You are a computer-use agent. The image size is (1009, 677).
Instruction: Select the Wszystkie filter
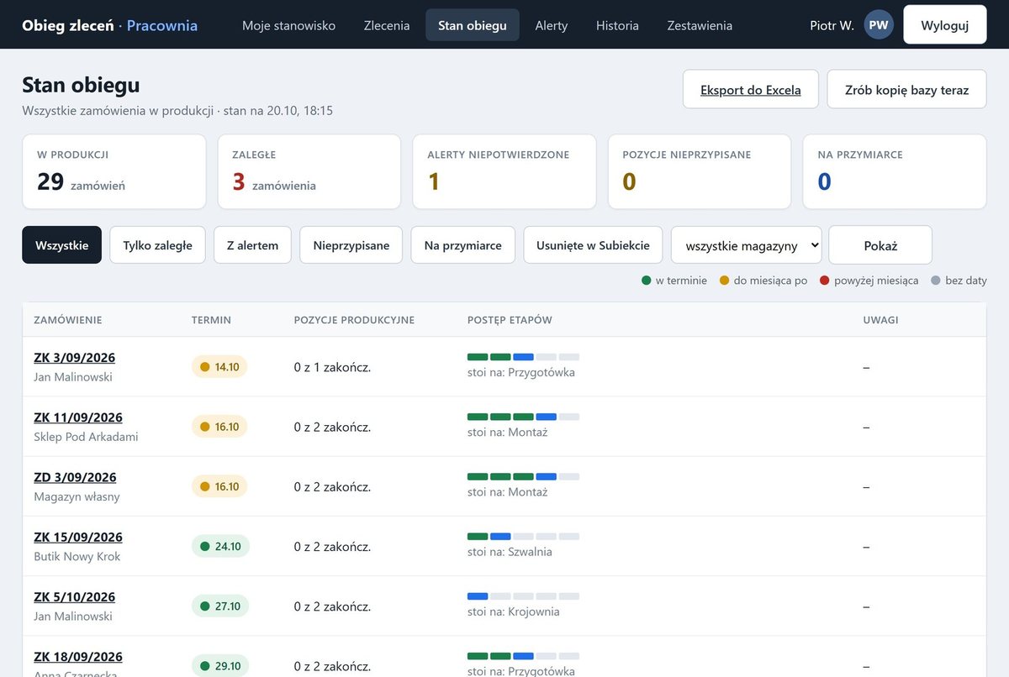point(61,245)
